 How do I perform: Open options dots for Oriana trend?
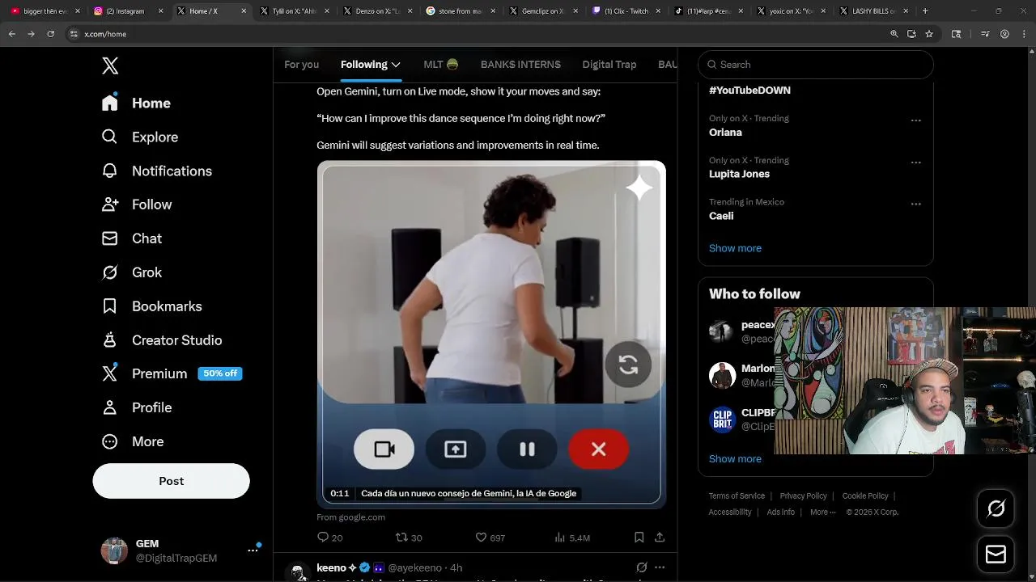916,120
